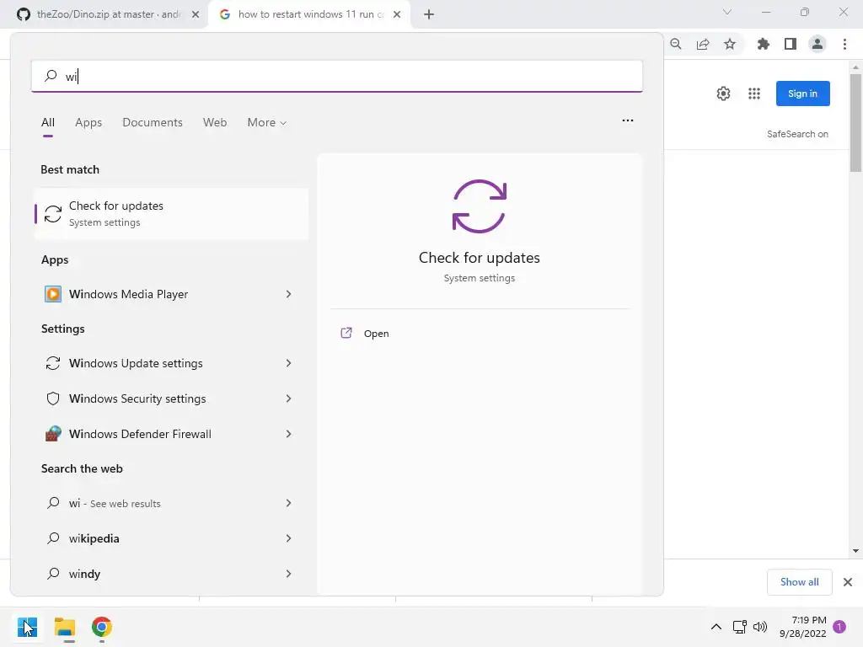
Task: Select wi - See web results
Action: point(157,503)
